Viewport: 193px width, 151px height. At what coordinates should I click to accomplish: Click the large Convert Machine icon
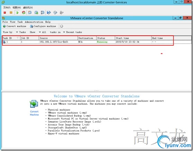pyautogui.click(x=34, y=104)
